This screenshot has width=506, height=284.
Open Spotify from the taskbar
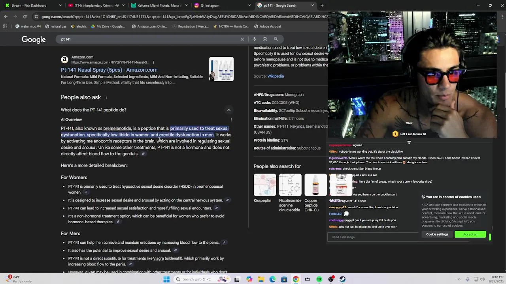[x=319, y=279]
